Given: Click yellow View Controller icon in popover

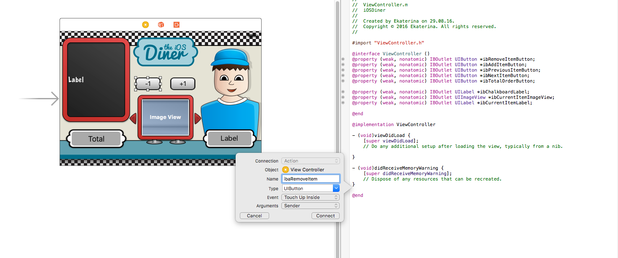Looking at the screenshot, I should click(286, 170).
